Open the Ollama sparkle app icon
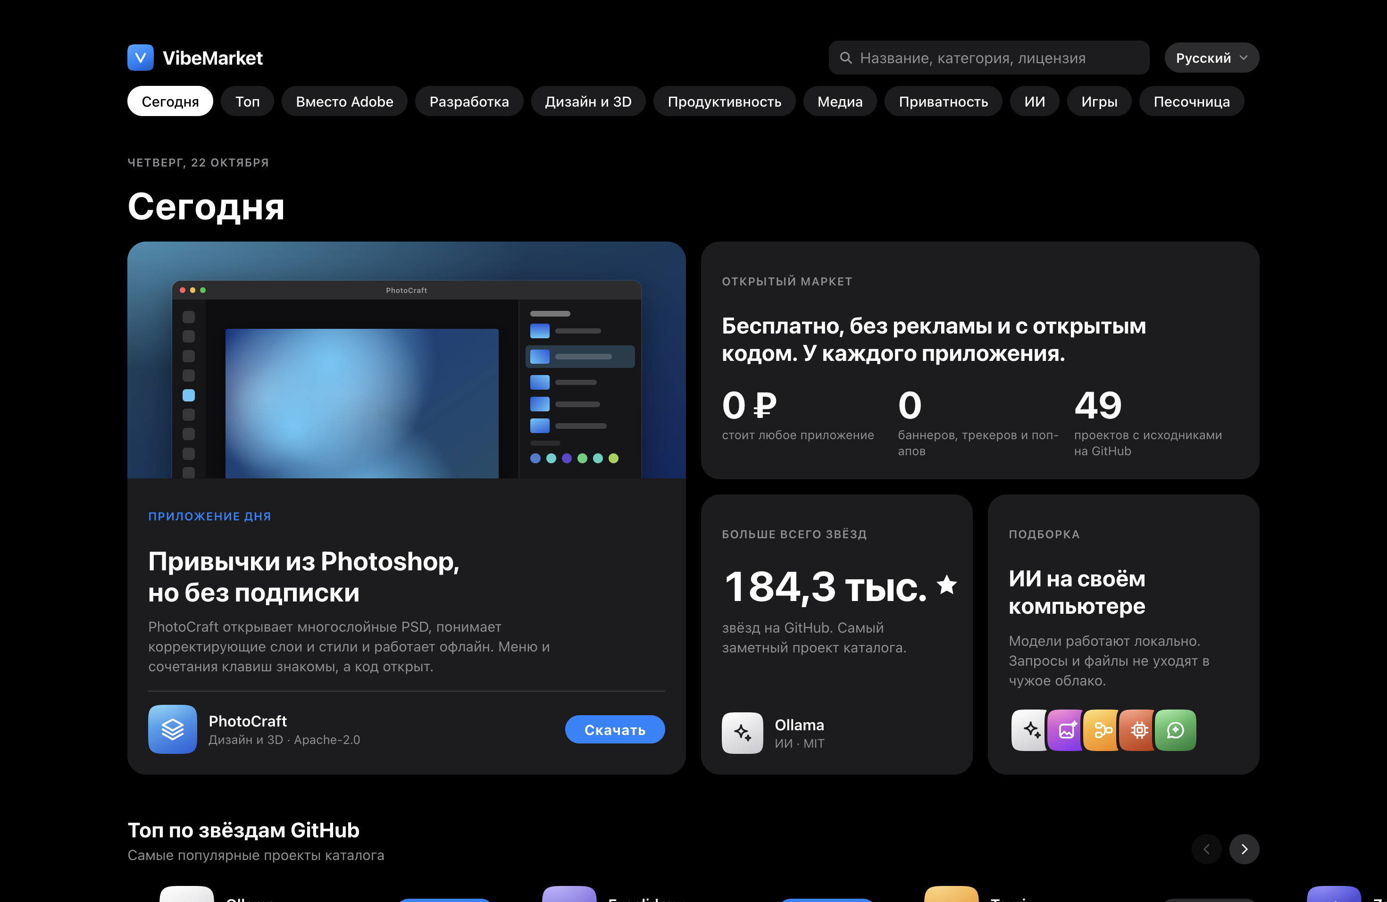The image size is (1387, 902). click(x=743, y=733)
